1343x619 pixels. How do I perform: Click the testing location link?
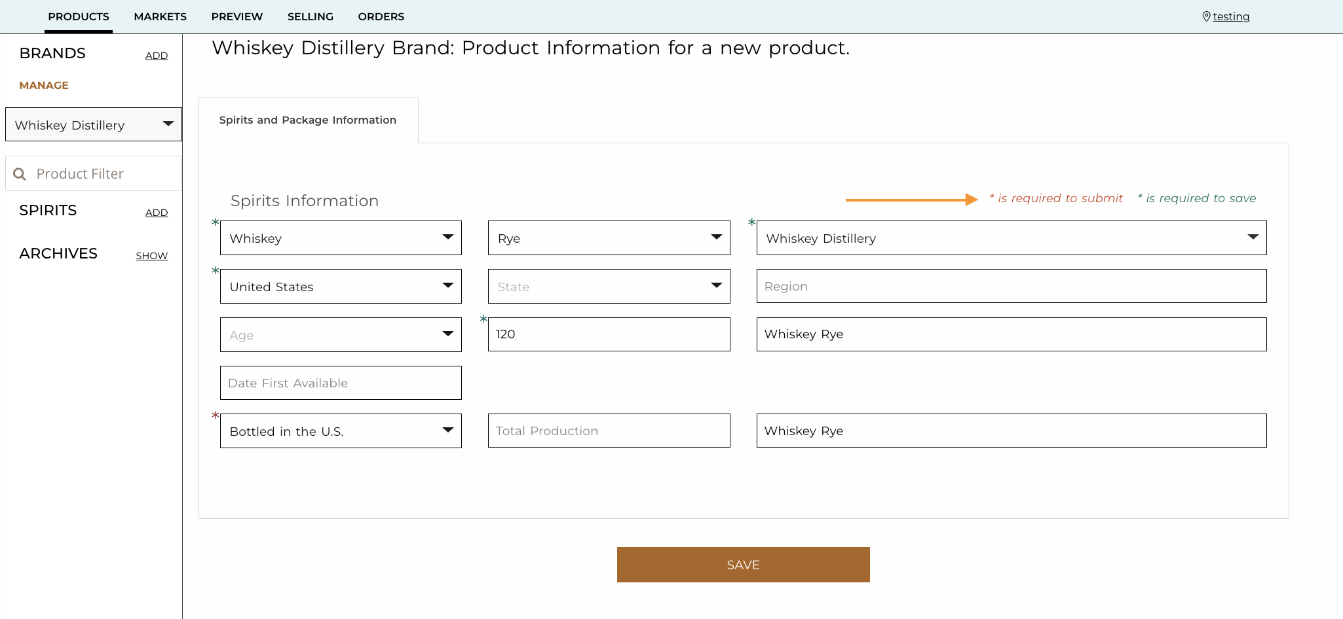click(x=1232, y=16)
